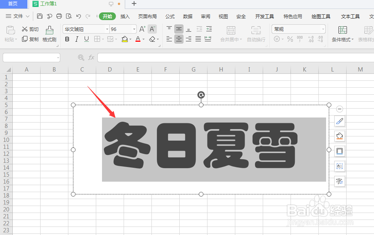The image size is (374, 235).
Task: Click the shape outline quick icon
Action: (339, 151)
